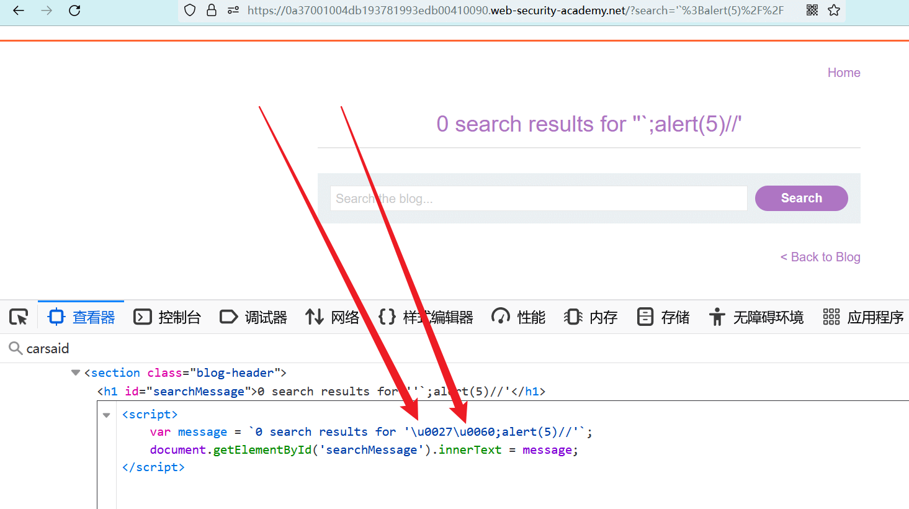Viewport: 909px width, 509px height.
Task: Reload the current page
Action: tap(74, 11)
